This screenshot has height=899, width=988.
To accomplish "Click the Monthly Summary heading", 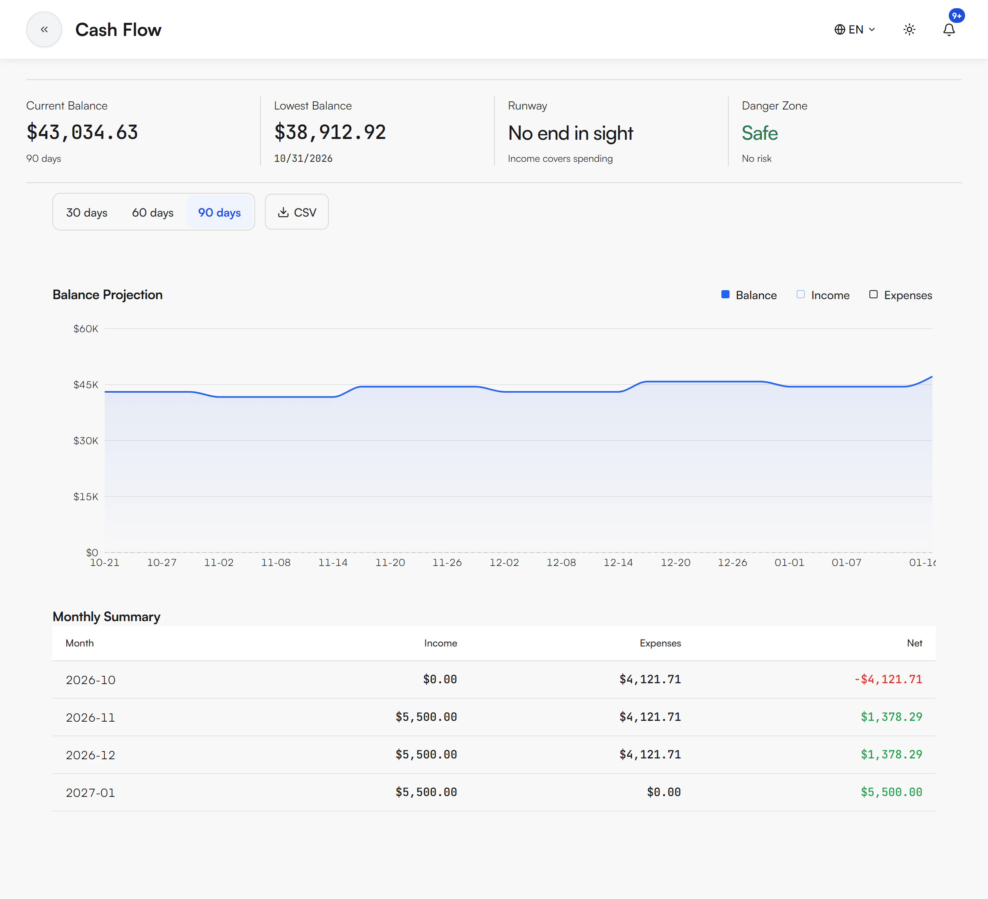I will point(106,617).
